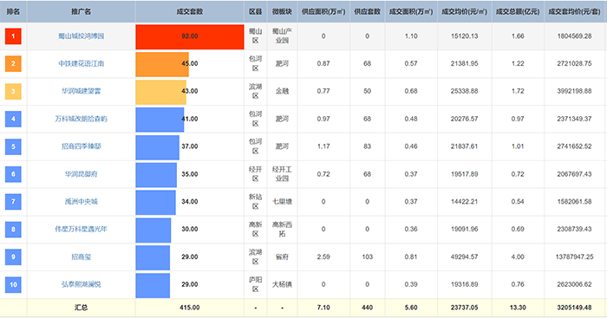607x318 pixels.
Task: Select the 七里塘 cell
Action: (282, 202)
